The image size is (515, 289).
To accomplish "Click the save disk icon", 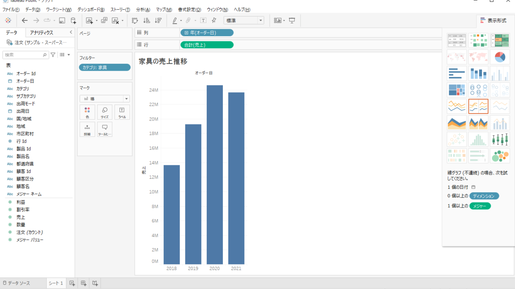I will (x=62, y=20).
